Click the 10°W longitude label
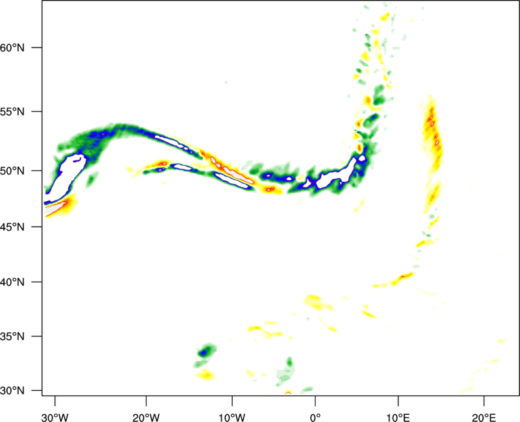The height and width of the screenshot is (422, 520). coord(232,417)
